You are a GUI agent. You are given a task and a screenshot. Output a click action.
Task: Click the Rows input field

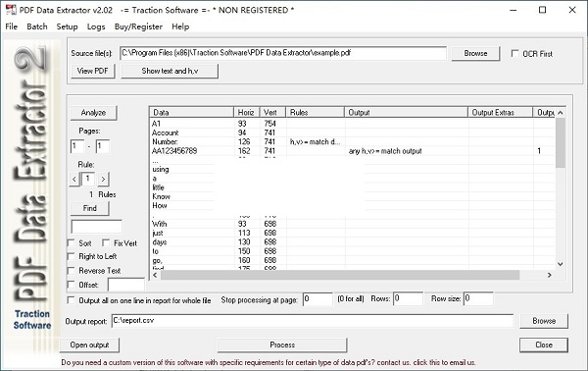(408, 299)
